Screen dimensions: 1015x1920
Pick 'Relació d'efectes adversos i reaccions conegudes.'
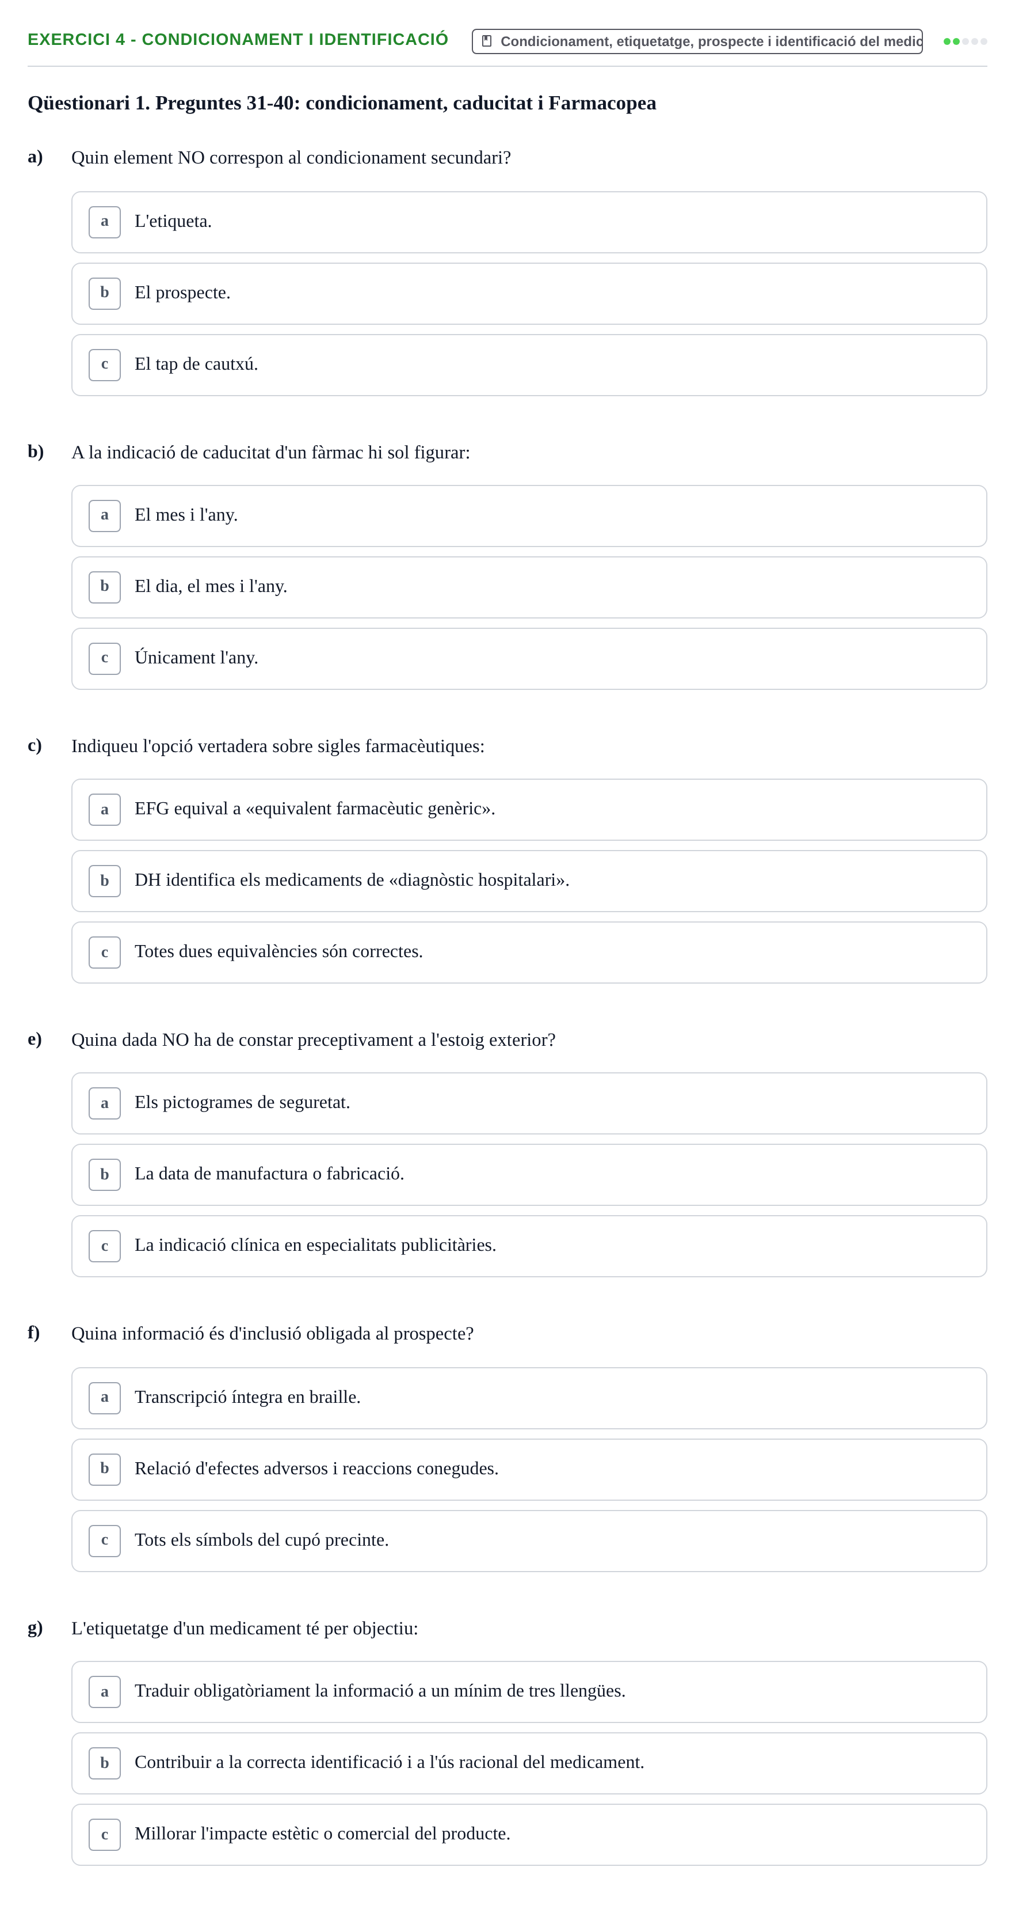(x=529, y=1469)
